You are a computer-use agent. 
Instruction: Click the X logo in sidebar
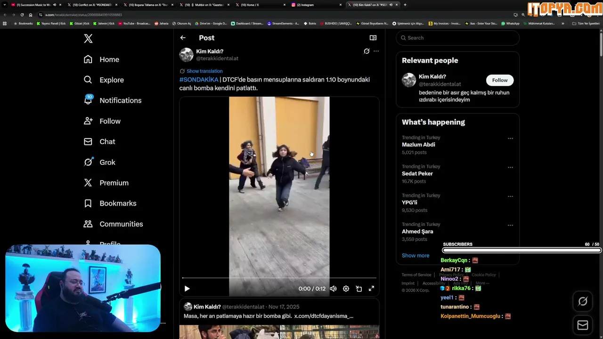88,39
